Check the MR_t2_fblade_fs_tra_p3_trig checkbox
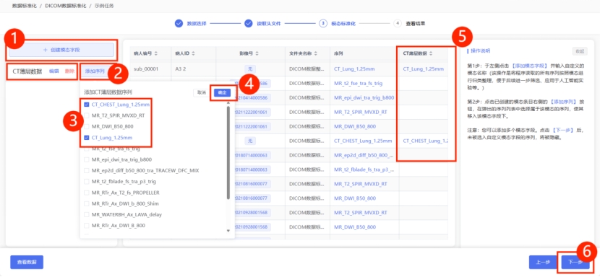This screenshot has height=277, width=600. (x=87, y=182)
